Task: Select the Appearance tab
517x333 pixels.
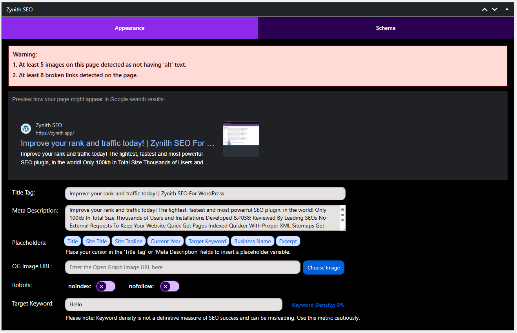Action: tap(129, 28)
